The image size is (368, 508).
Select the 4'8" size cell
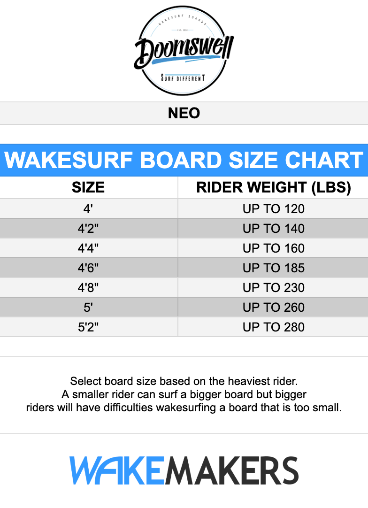[x=88, y=288]
